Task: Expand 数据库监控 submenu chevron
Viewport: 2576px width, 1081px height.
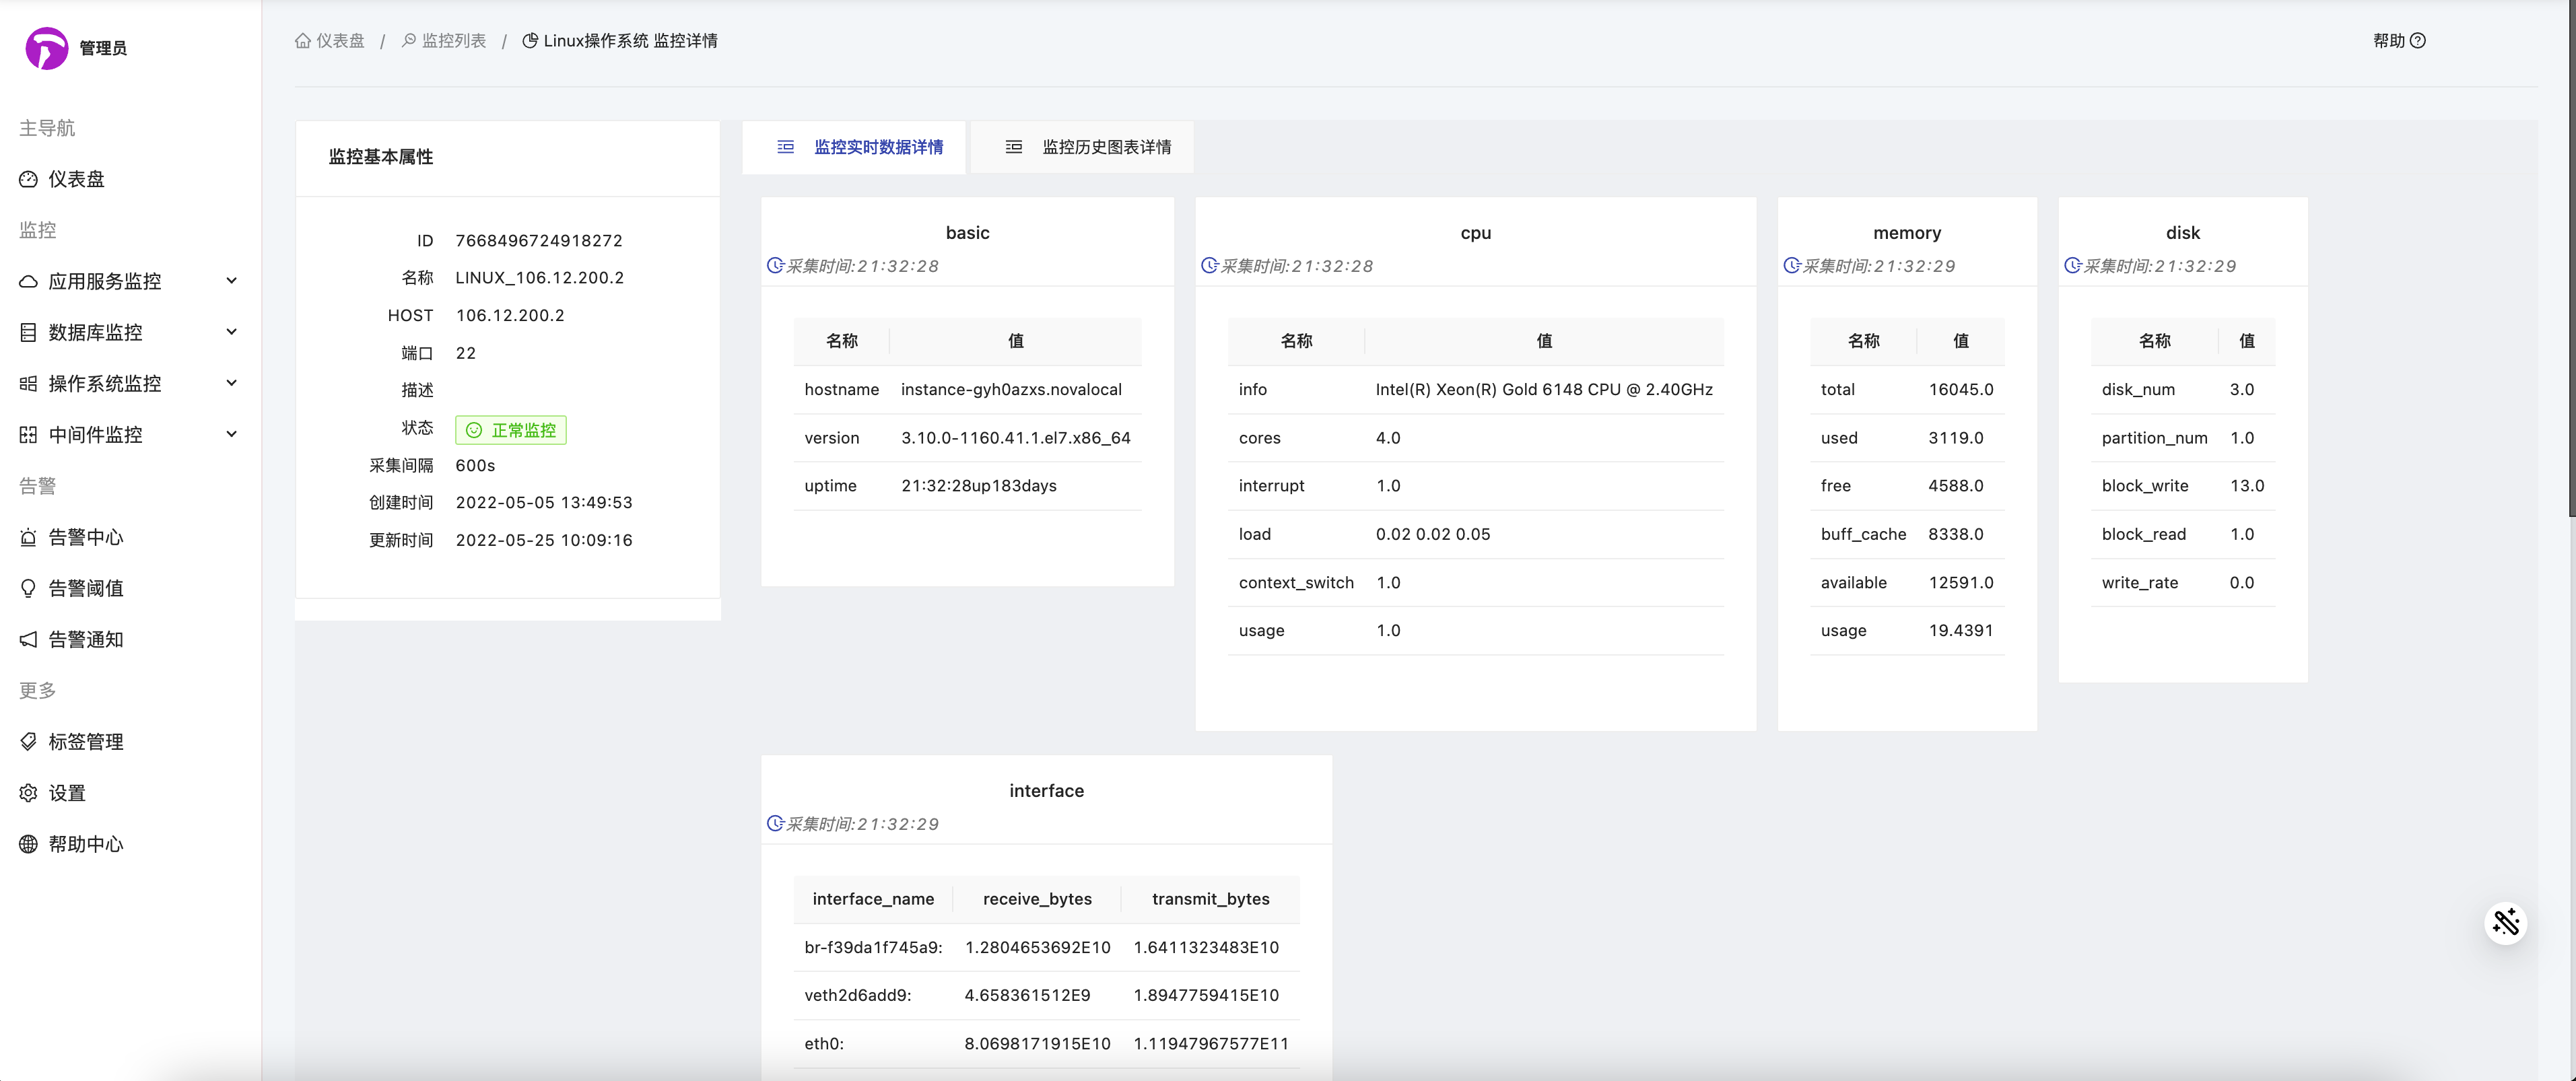Action: point(232,332)
